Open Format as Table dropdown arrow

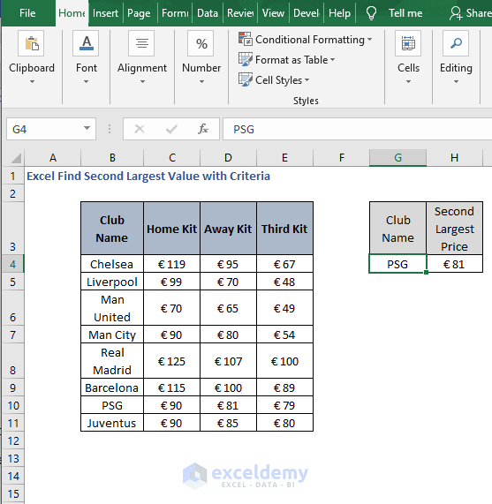[332, 59]
